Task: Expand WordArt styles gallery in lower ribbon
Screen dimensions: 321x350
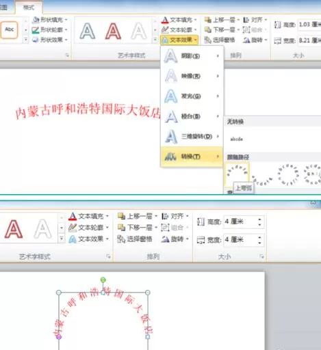Action: (x=62, y=239)
